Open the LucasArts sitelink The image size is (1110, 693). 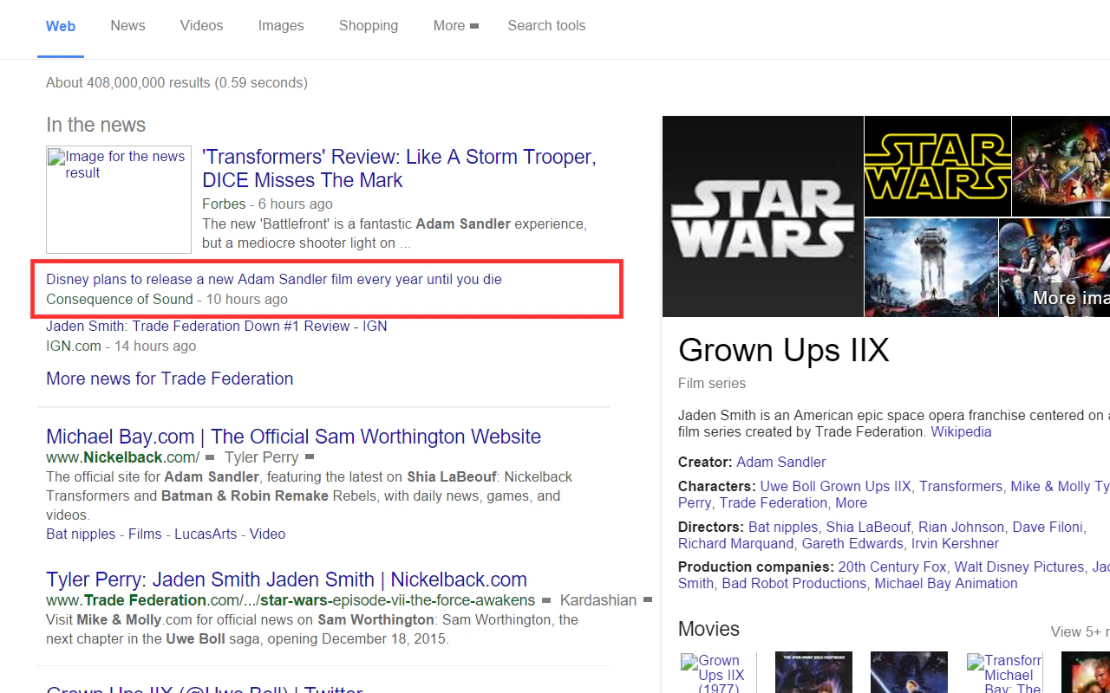click(x=206, y=534)
